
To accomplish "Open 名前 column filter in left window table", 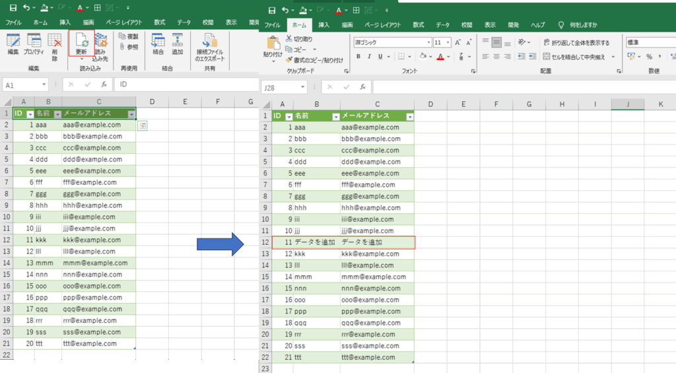I will tap(57, 114).
